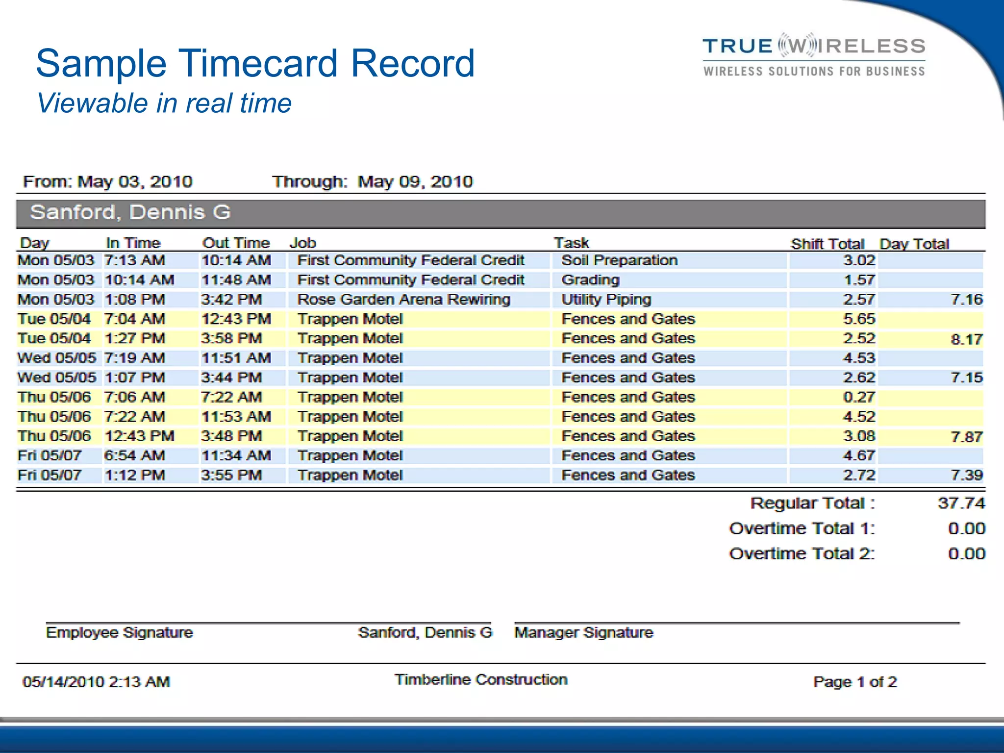This screenshot has height=753, width=1004.
Task: Click the 'Job' column header
Action: (x=302, y=243)
